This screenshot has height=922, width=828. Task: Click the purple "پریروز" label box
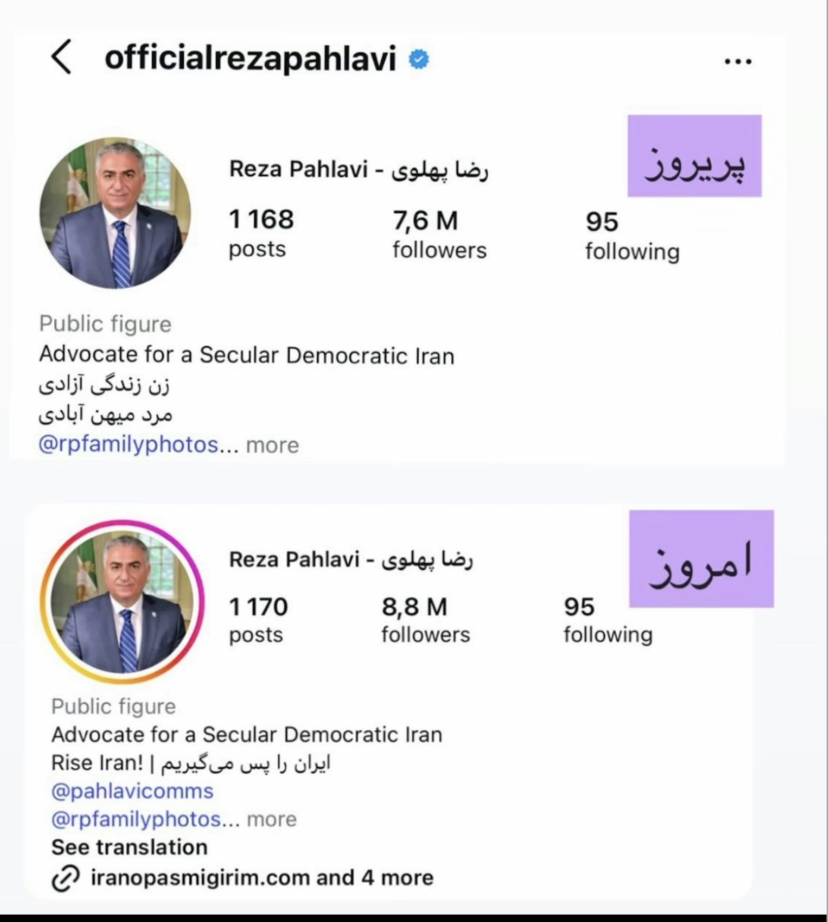694,156
